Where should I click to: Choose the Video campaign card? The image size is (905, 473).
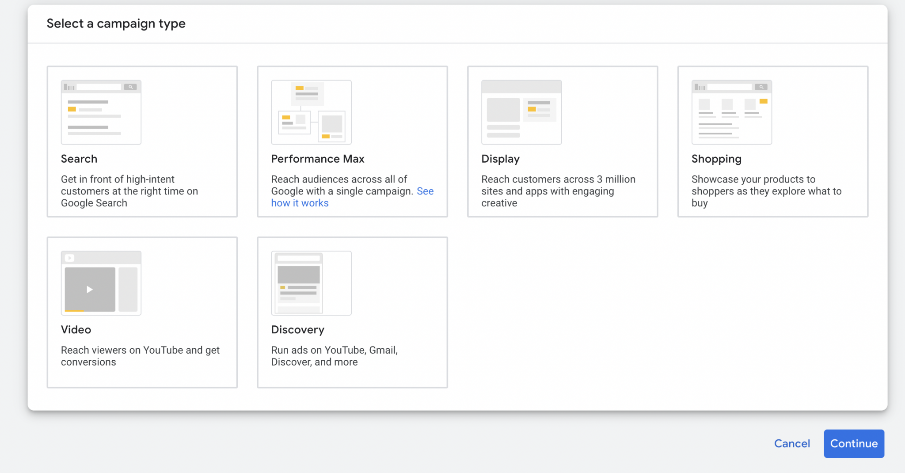[142, 312]
